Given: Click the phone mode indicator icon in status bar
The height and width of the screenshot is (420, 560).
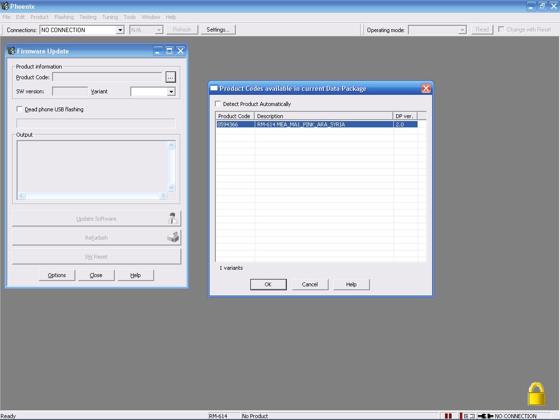Looking at the screenshot, I should point(469,416).
